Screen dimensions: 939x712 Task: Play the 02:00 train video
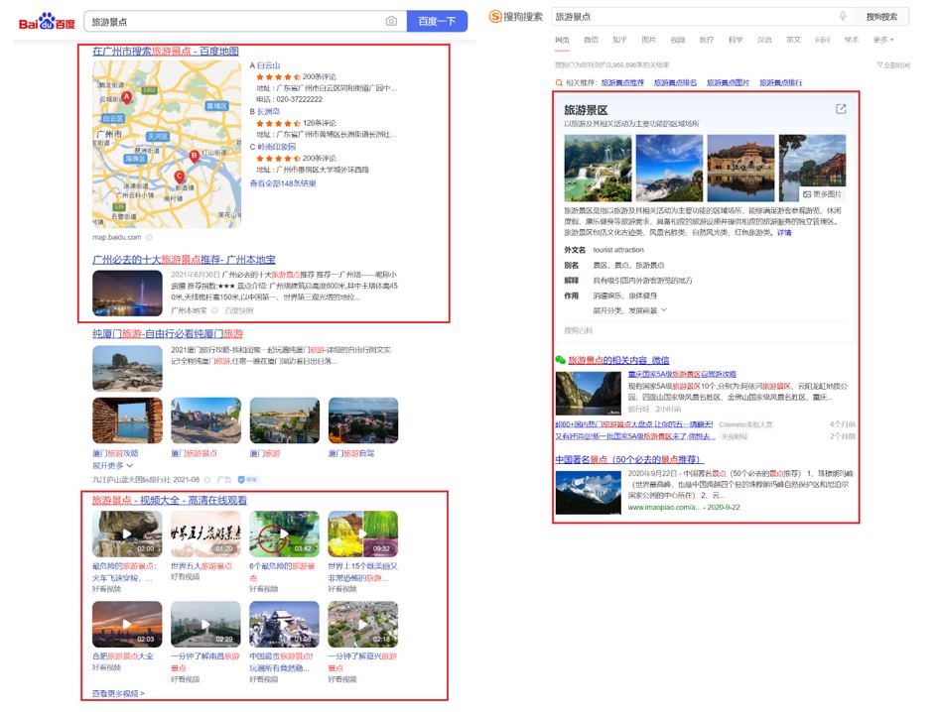pyautogui.click(x=127, y=534)
